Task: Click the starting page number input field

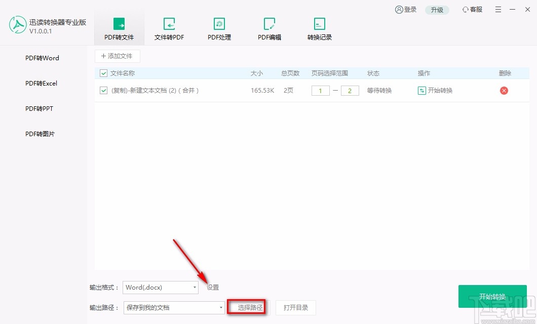Action: click(320, 90)
